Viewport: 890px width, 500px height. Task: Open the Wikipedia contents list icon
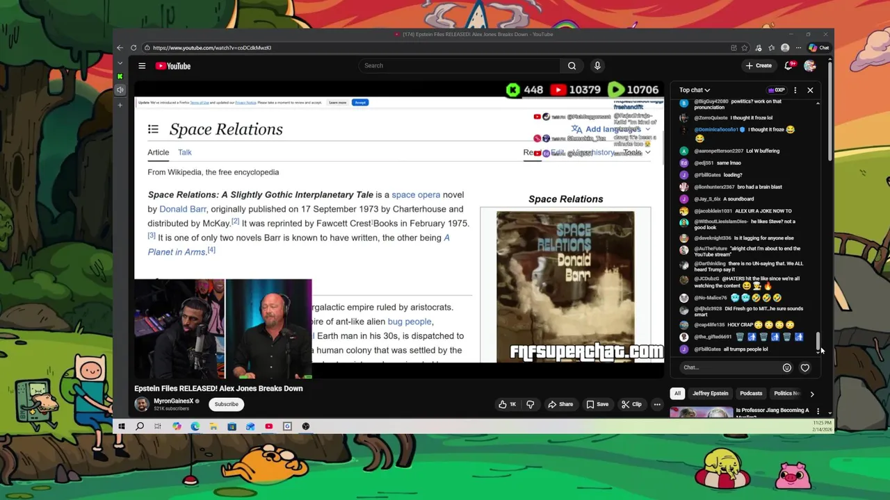153,130
